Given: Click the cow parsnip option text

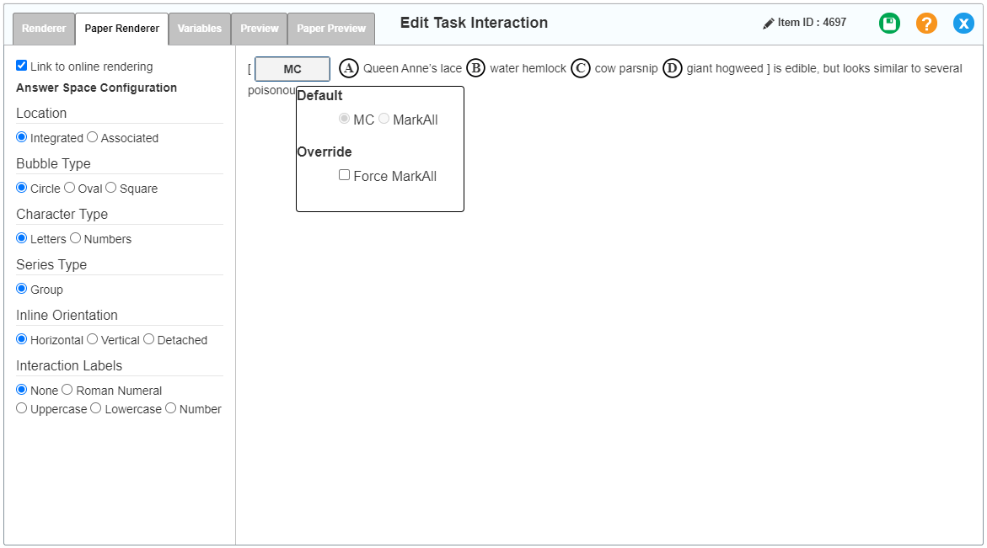Looking at the screenshot, I should (626, 68).
